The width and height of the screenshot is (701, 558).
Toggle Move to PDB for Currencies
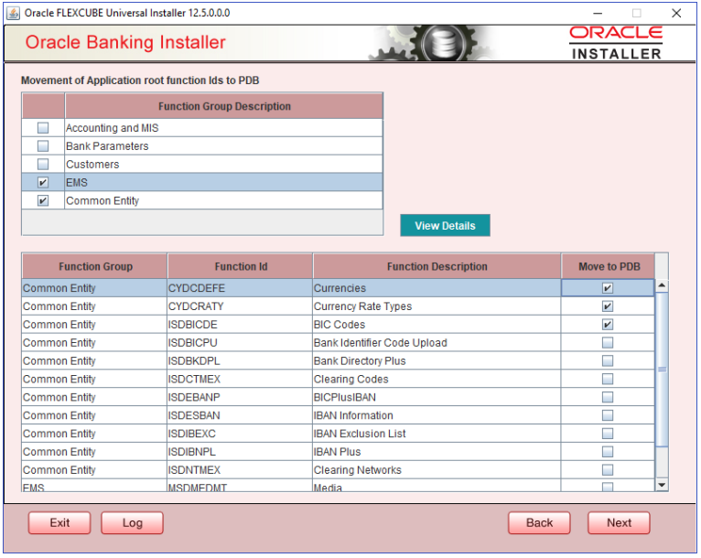pyautogui.click(x=607, y=288)
